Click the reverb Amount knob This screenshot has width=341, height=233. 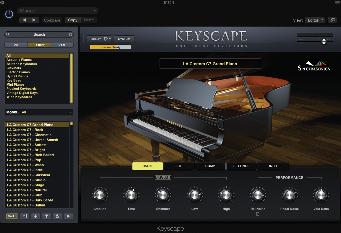tap(100, 195)
